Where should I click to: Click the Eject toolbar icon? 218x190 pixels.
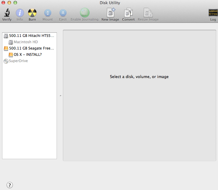click(x=63, y=13)
